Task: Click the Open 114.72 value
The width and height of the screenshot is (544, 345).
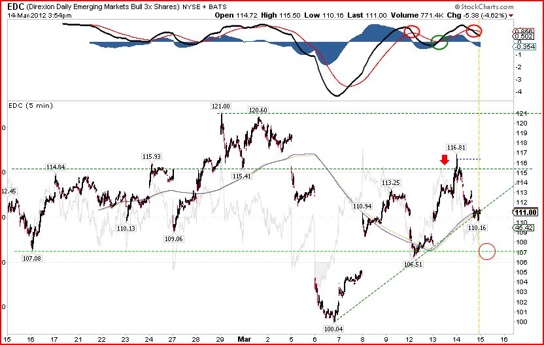Action: (x=236, y=15)
